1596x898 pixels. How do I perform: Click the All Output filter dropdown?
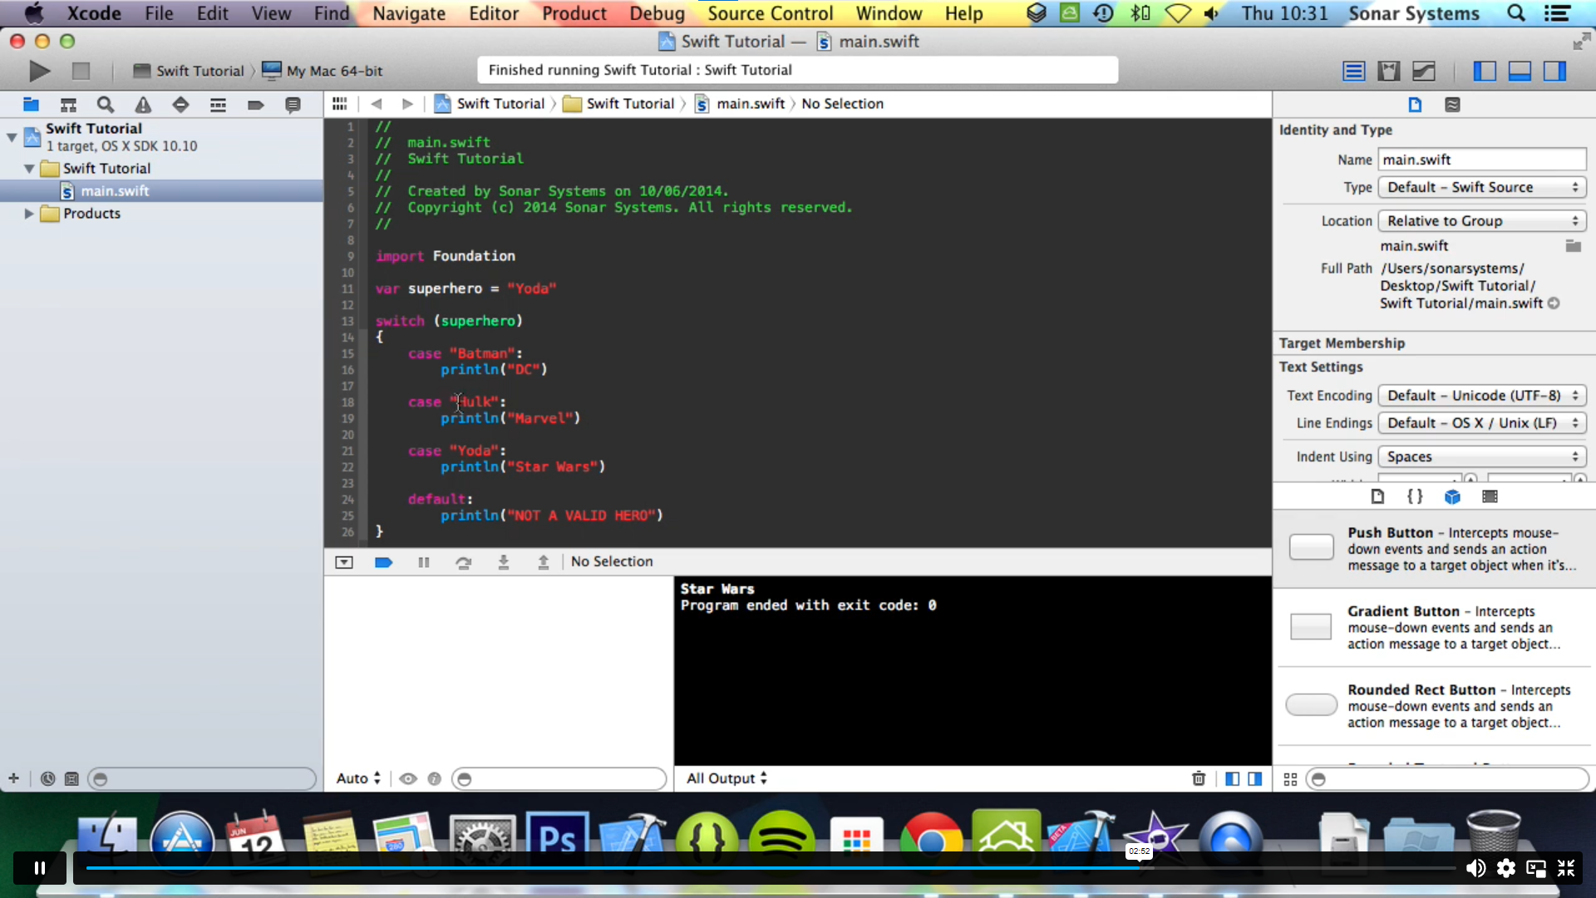tap(727, 777)
